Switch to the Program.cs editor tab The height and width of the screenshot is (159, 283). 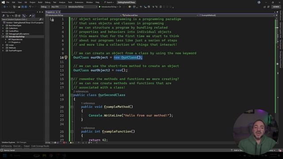(50, 12)
